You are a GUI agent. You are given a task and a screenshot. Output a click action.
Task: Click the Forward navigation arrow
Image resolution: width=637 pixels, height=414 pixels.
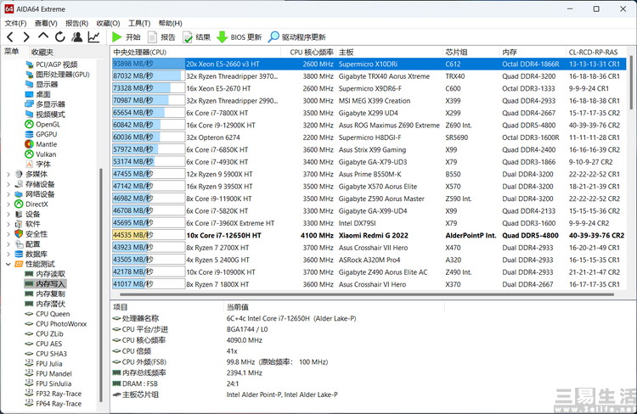pos(26,37)
